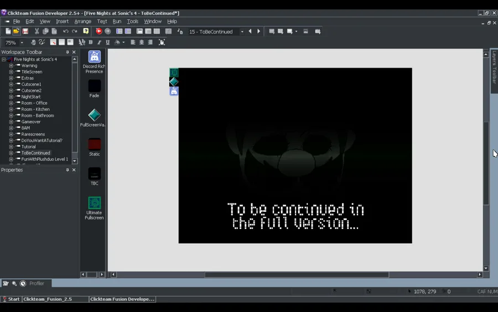Select the Ultimate Fullscreen object
498x312 pixels.
point(94,208)
